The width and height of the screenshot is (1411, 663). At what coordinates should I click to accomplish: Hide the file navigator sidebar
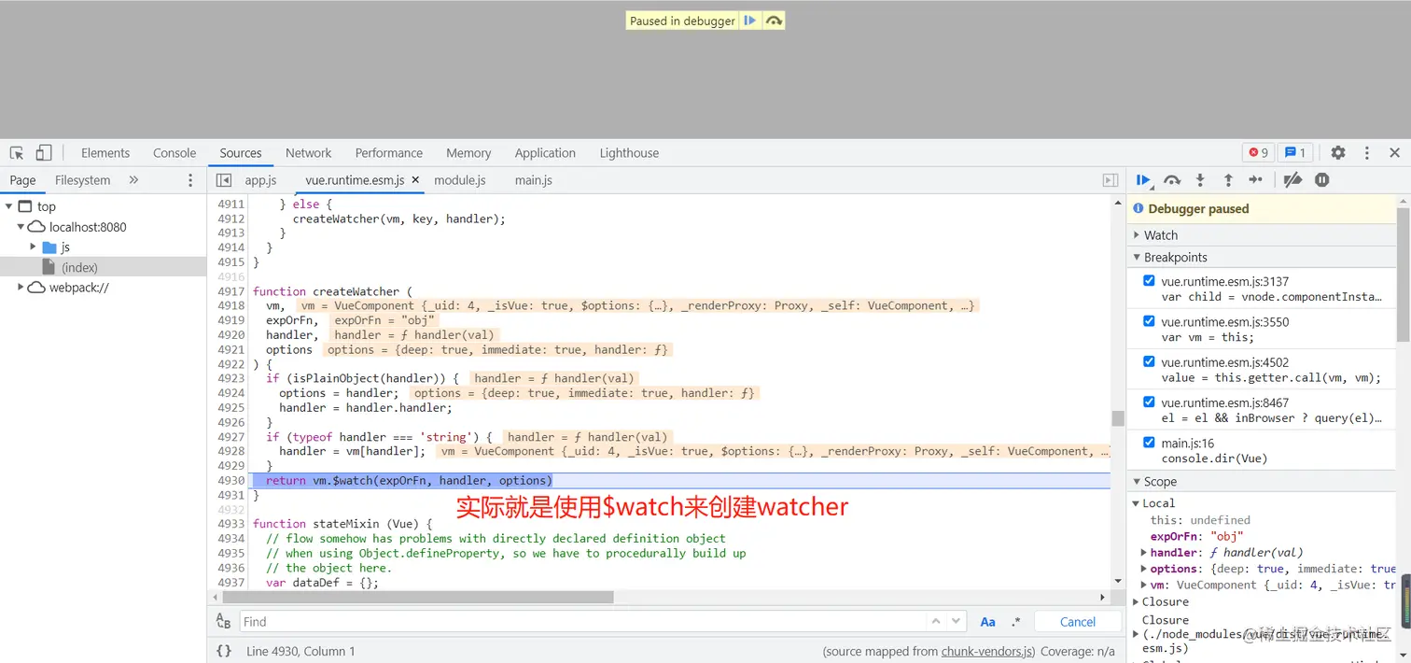pos(224,180)
